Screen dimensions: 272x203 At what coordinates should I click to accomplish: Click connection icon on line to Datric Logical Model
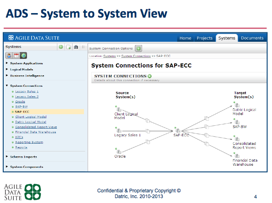pyautogui.click(x=206, y=118)
